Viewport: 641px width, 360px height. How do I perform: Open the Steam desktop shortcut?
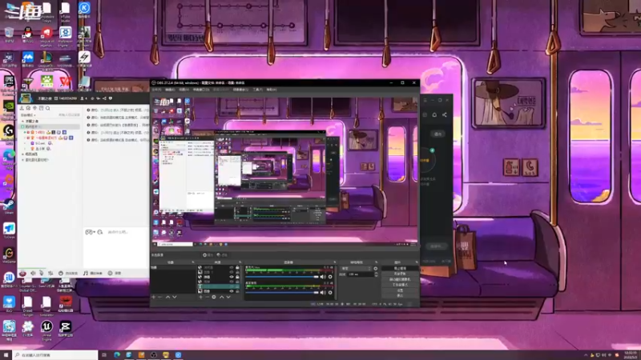point(9,204)
